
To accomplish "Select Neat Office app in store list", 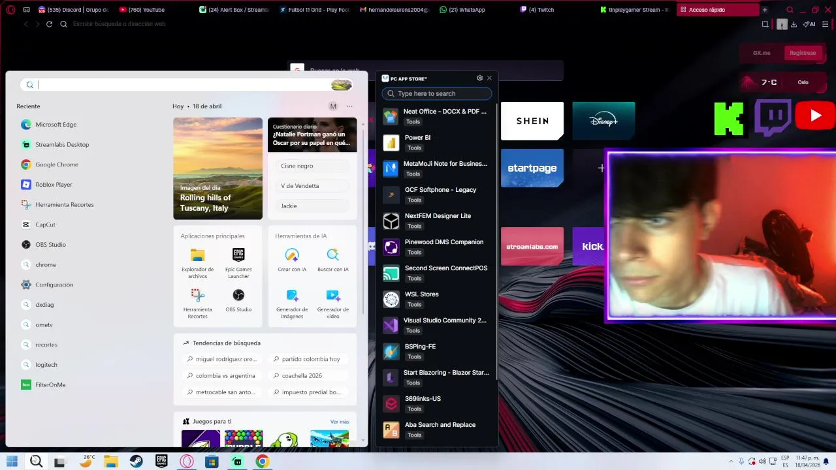I will [436, 116].
